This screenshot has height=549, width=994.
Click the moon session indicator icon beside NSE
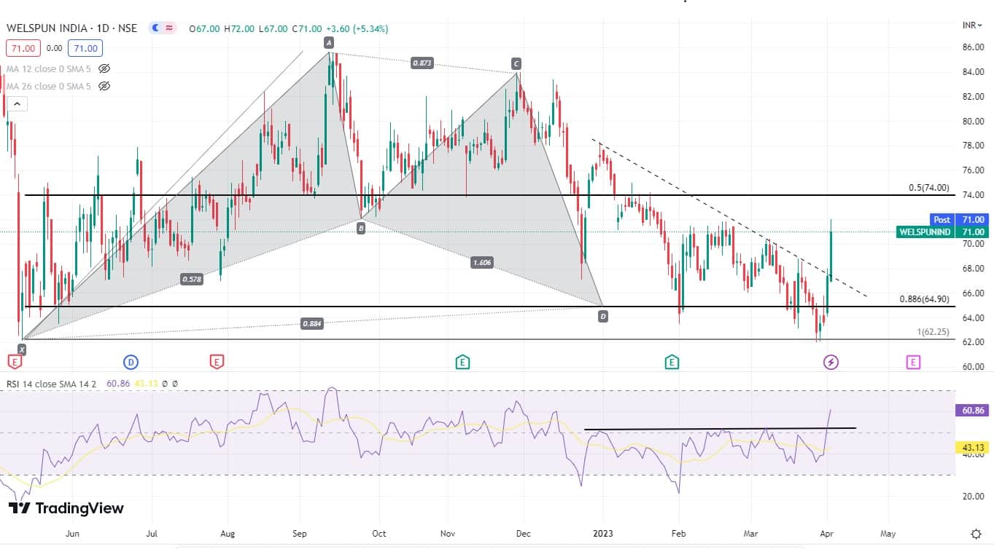click(x=155, y=28)
